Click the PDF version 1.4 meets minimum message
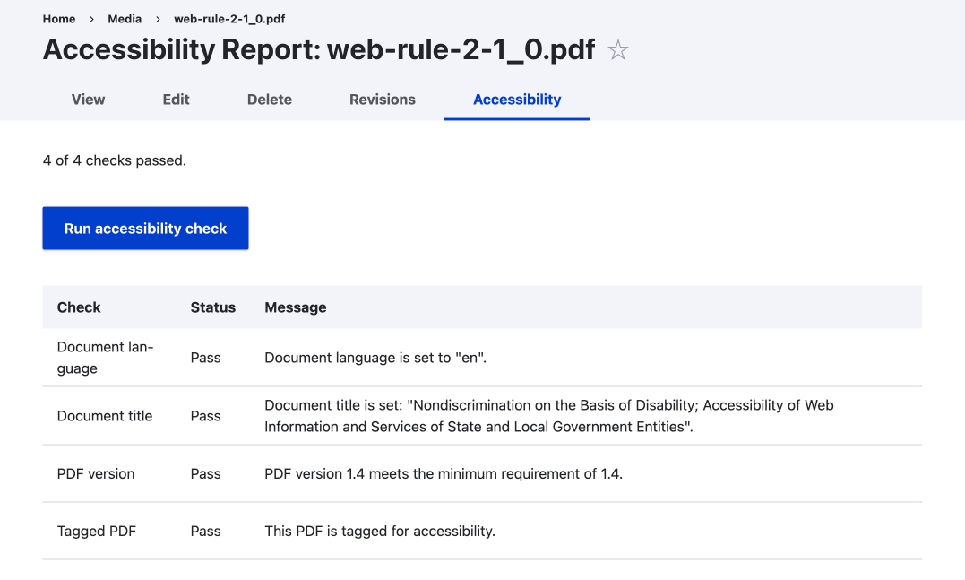Viewport: 965px width, 580px height. [x=444, y=474]
